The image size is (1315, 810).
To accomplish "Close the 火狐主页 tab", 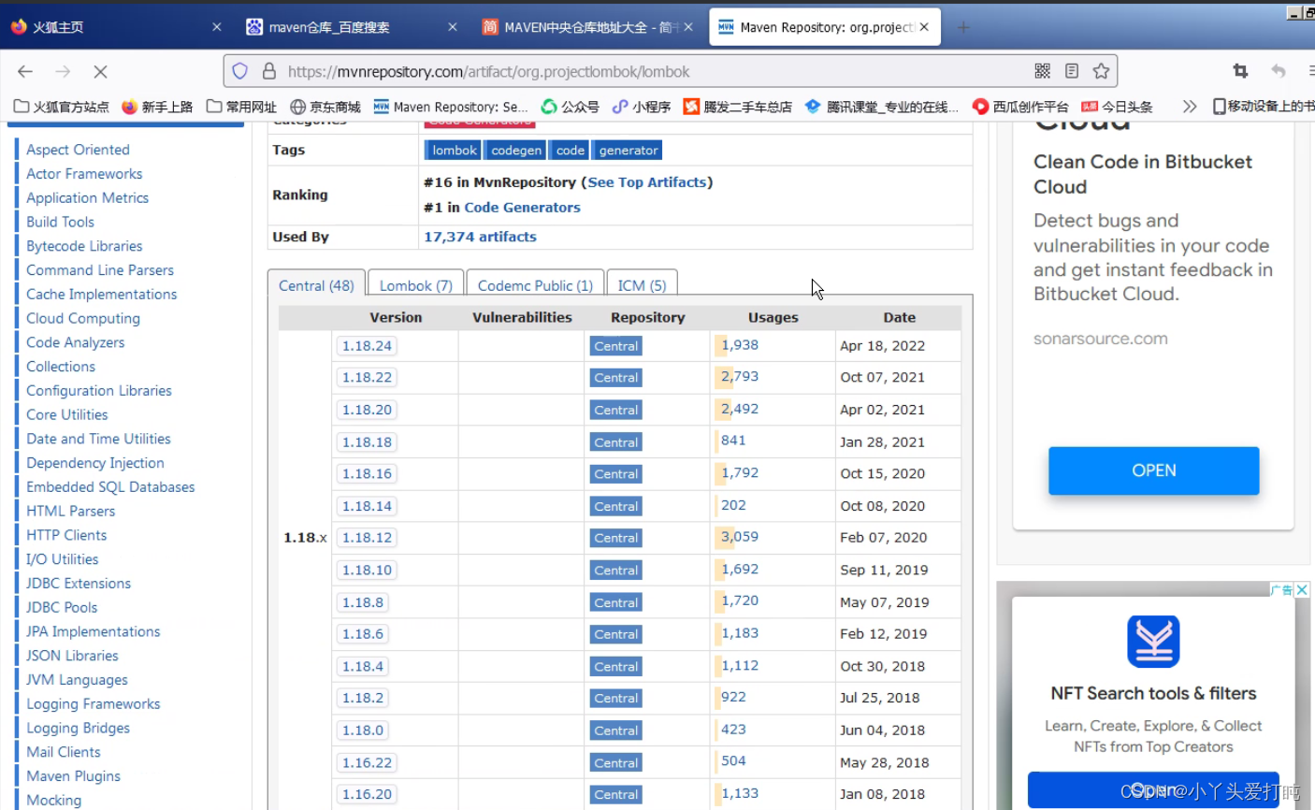I will pyautogui.click(x=217, y=27).
